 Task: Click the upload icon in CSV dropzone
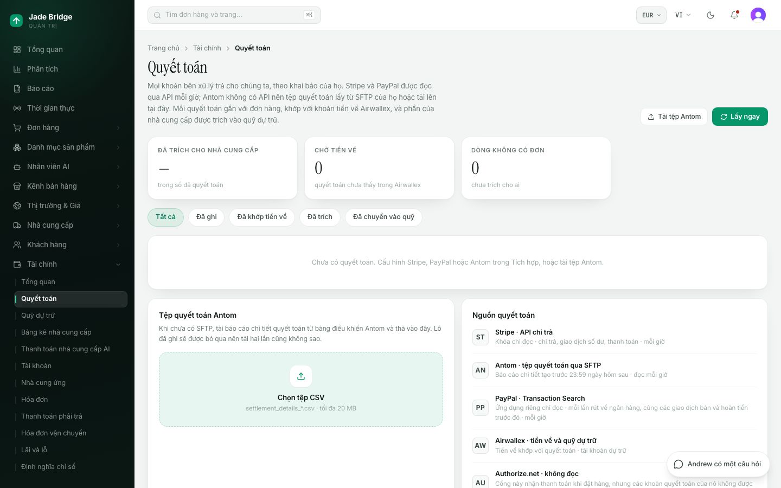301,376
